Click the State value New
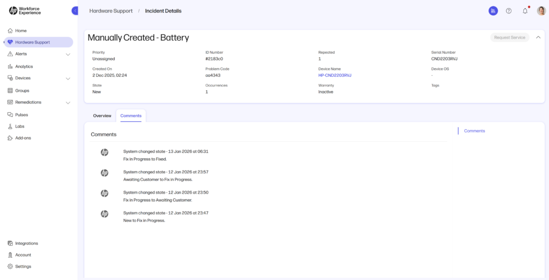 97,92
